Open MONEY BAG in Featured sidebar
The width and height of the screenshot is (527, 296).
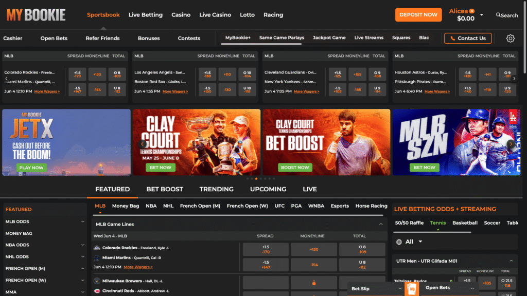click(19, 233)
